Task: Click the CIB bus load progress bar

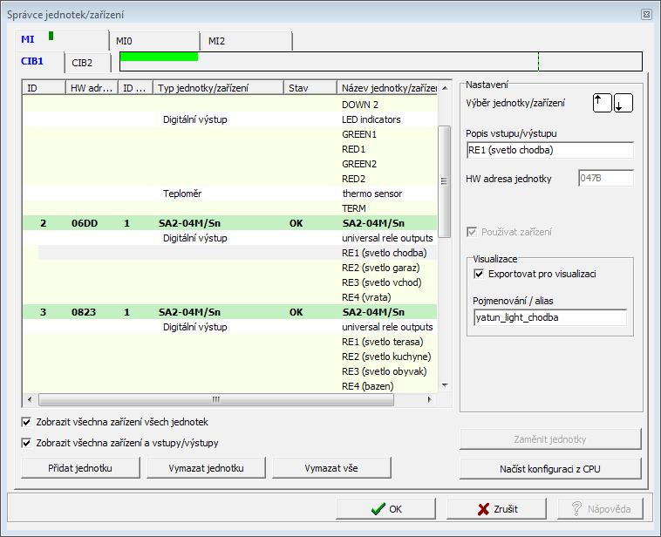Action: coord(381,62)
